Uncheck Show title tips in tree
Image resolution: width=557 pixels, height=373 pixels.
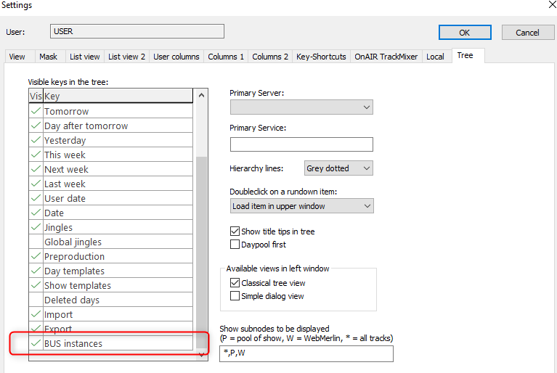point(235,231)
